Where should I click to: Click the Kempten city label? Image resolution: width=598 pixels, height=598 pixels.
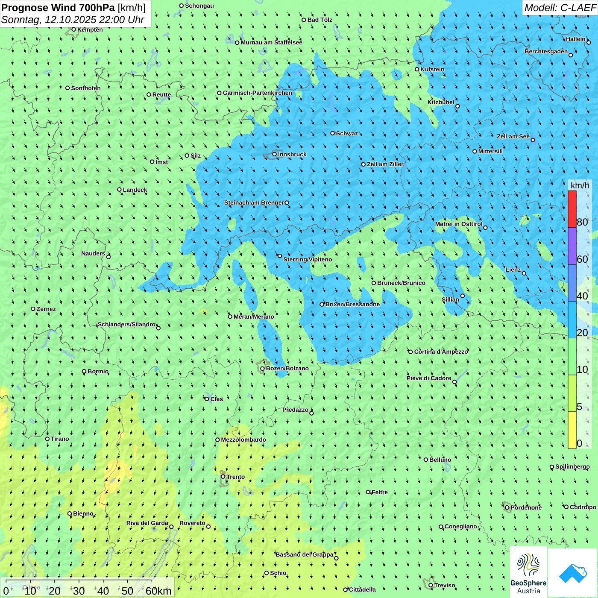(x=90, y=29)
